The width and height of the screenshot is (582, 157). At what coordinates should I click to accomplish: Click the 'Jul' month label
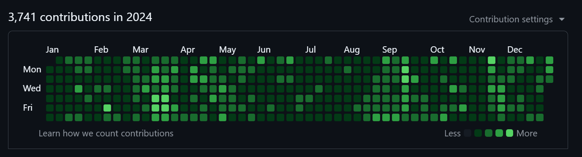[310, 50]
